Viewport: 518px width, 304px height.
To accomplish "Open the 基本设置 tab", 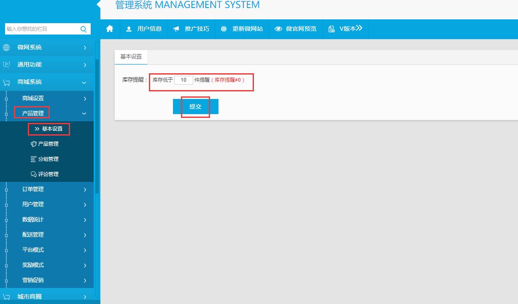I will [131, 56].
